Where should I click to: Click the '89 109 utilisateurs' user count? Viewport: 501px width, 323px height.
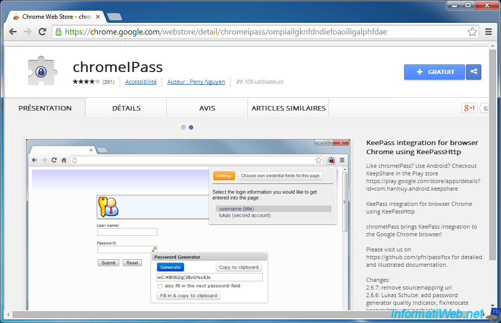pos(260,82)
